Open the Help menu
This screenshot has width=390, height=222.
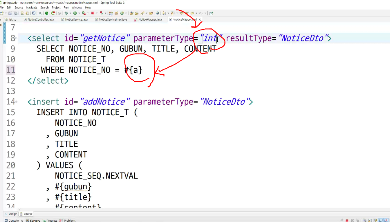pos(88,8)
